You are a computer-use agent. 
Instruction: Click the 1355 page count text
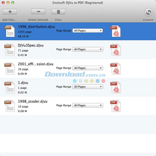(25, 32)
